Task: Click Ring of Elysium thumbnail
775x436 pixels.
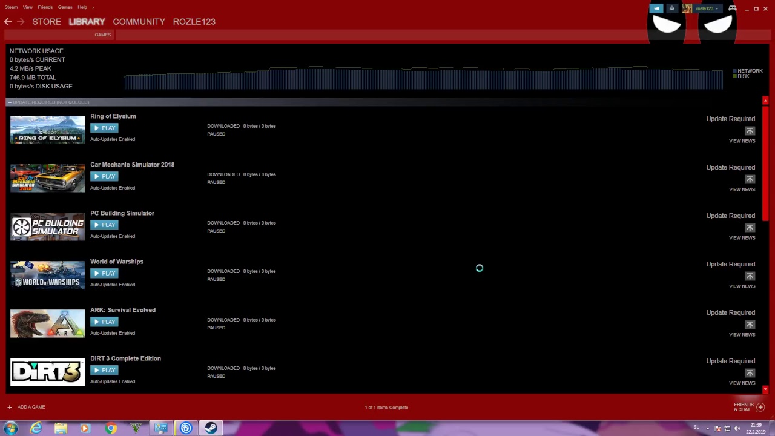Action: (x=47, y=130)
